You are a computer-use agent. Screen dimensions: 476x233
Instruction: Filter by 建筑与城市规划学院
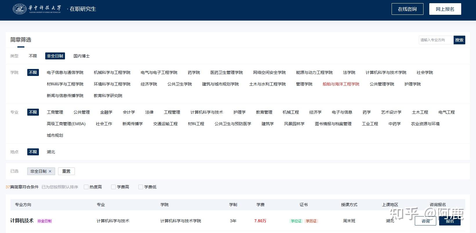(220, 84)
